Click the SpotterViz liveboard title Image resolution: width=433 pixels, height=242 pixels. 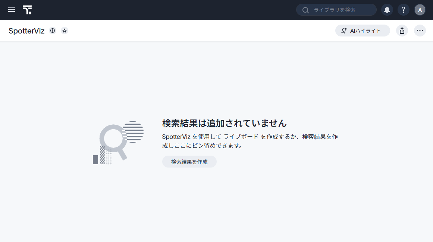click(26, 31)
